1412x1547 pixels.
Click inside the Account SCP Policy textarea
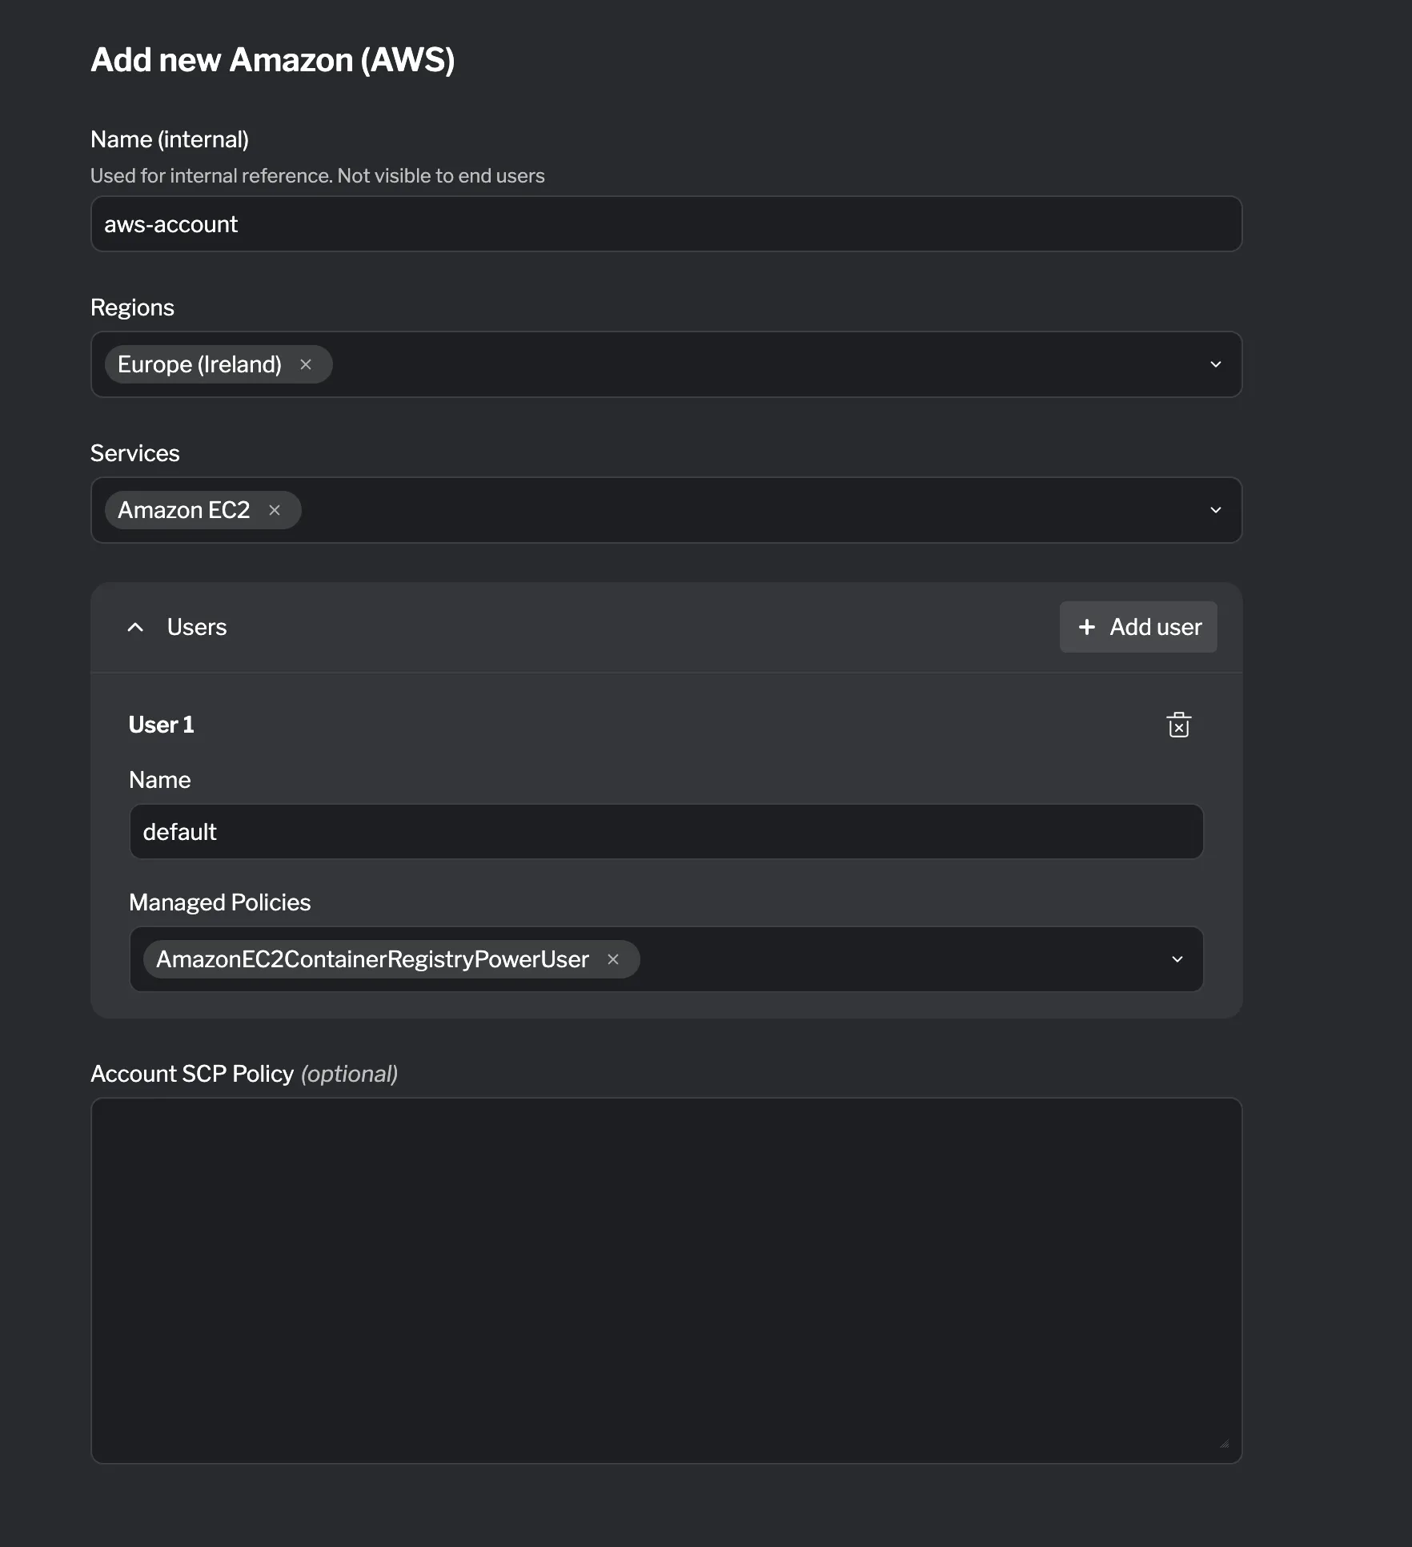(666, 1281)
